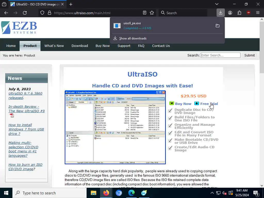
Task: Open File Explorer from the taskbar
Action: tap(93, 193)
